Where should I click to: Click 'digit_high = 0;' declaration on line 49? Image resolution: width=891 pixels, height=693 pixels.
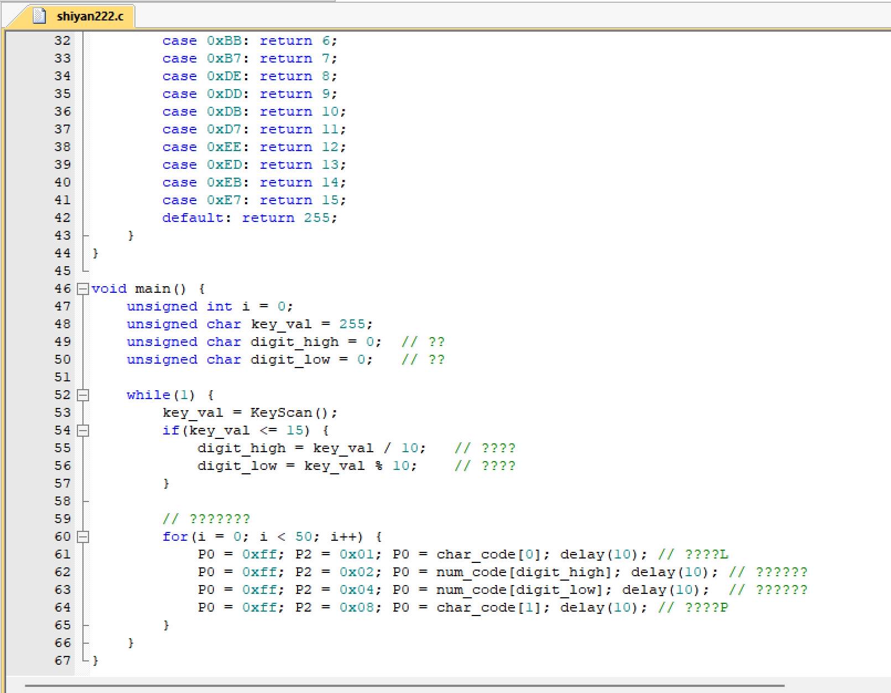316,342
